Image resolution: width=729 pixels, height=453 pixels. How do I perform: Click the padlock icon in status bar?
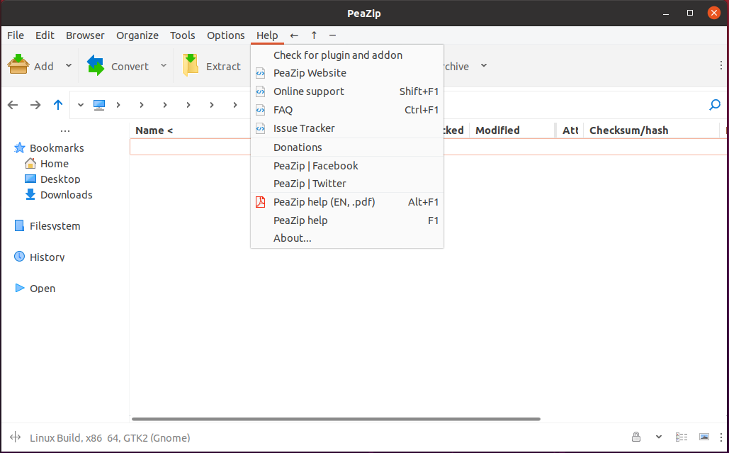636,437
